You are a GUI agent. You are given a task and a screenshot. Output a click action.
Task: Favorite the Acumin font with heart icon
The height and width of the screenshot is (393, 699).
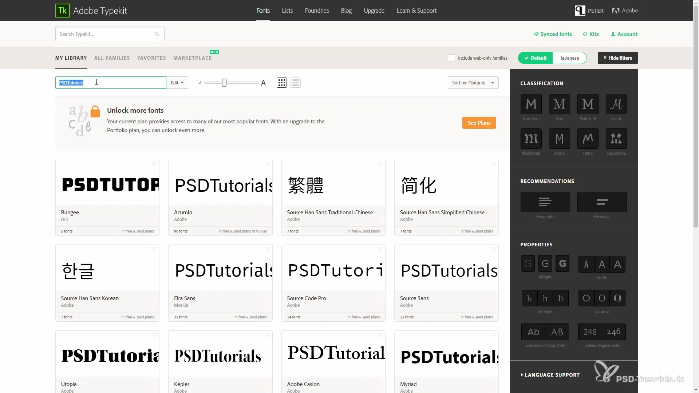pos(268,164)
